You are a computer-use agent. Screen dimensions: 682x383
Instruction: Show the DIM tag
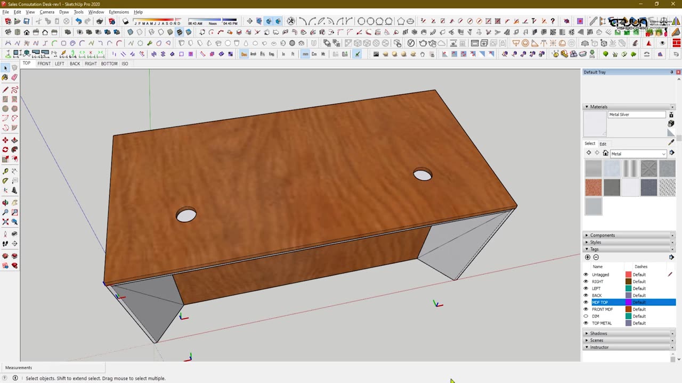[x=586, y=316]
